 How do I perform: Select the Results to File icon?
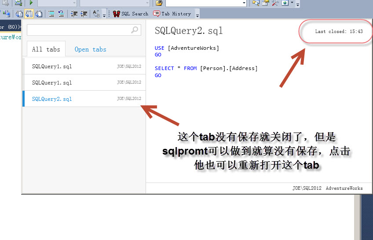click(39, 14)
